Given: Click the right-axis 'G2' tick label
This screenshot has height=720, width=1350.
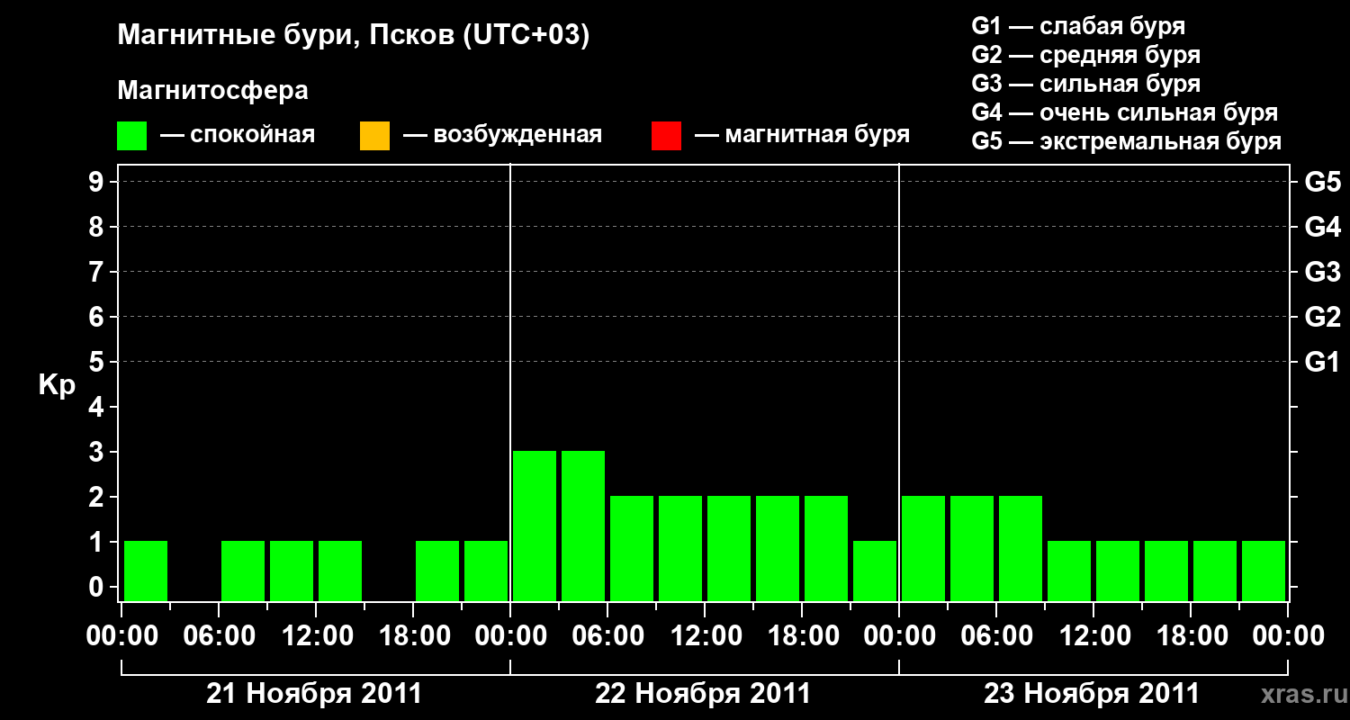Looking at the screenshot, I should [1323, 317].
